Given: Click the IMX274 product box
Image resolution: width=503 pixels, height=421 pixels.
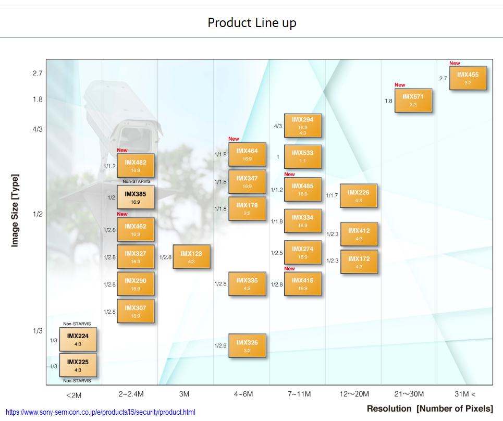Looking at the screenshot, I should (x=302, y=252).
